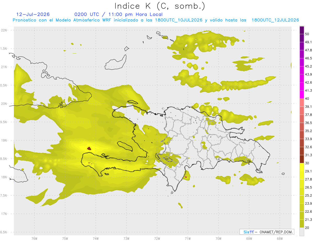314x242 pixels.
Task: Click the colorbar value "25.2"
Action: (x=309, y=196)
